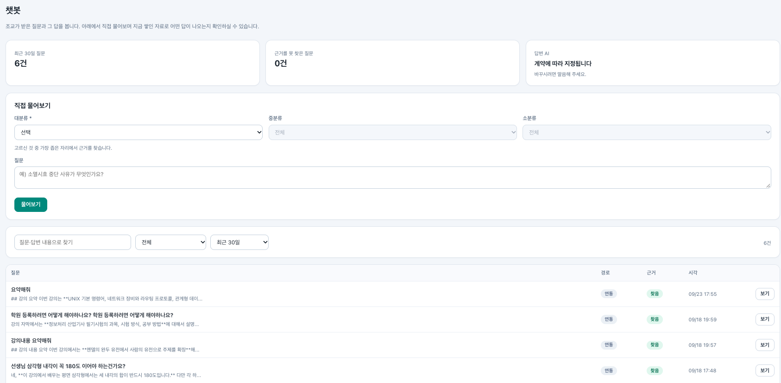
Task: Click the 최근 30일 질문 stats card
Action: 132,63
